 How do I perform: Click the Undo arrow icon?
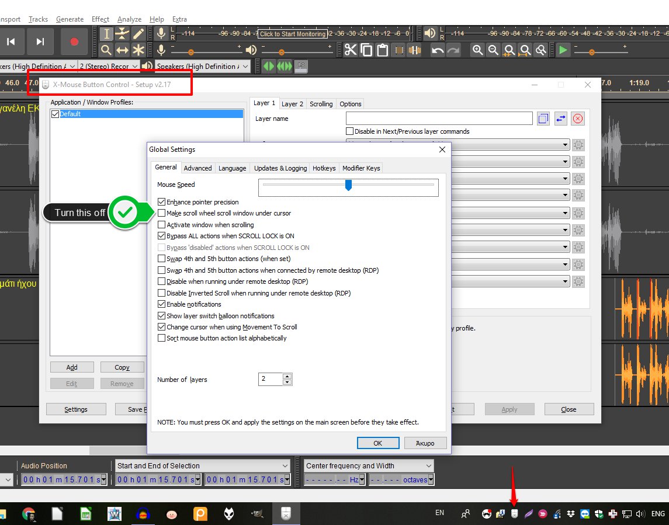(437, 50)
